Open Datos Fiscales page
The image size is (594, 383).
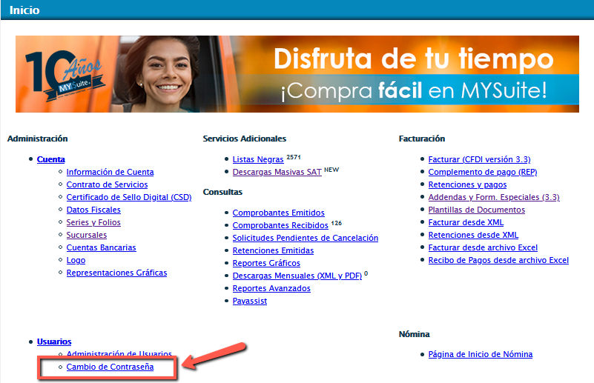tap(93, 210)
